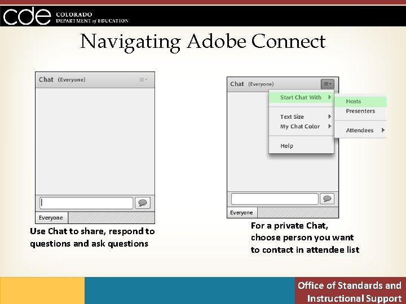This screenshot has height=304, width=406.
Task: Click message input field in left Chat panel
Action: pyautogui.click(x=86, y=203)
